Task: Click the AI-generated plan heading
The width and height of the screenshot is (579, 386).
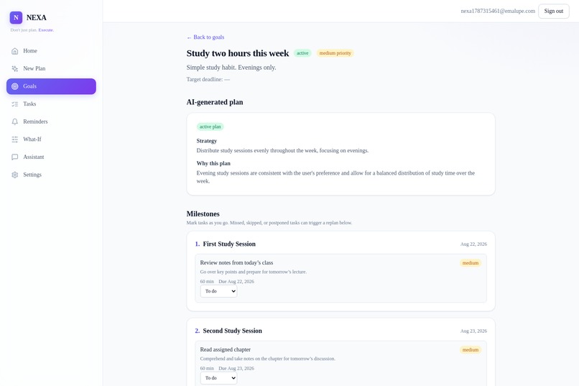Action: 215,102
